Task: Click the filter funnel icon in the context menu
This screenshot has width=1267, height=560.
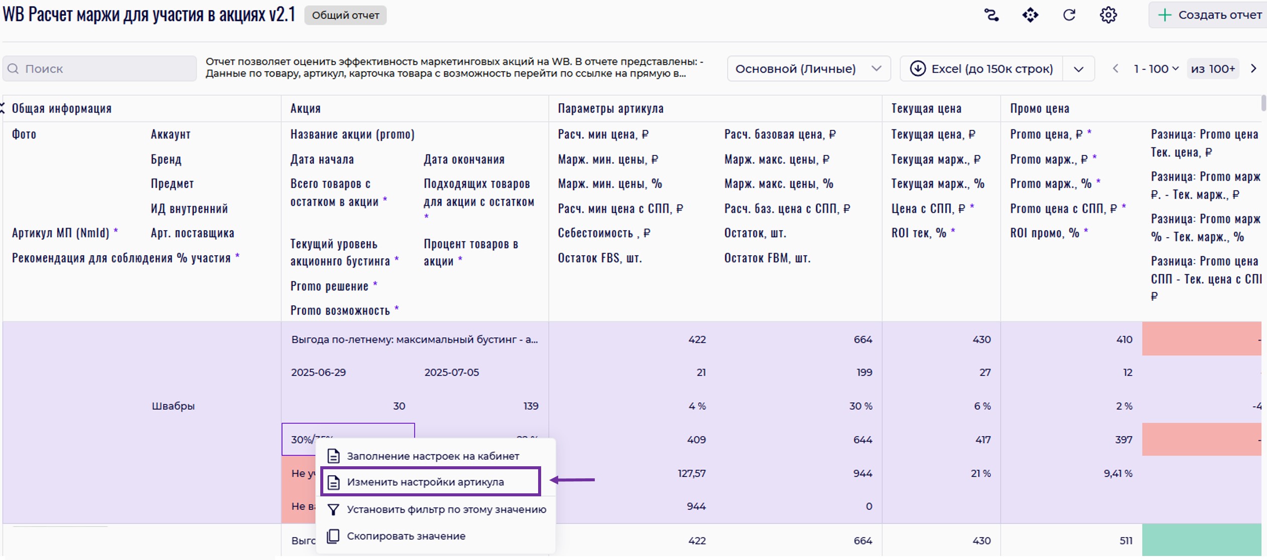Action: click(x=333, y=509)
